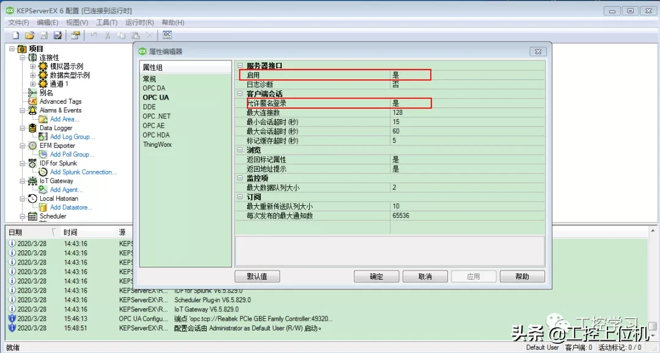Collapse the 订阅 property section
Screen dimensions: 660x353
coord(240,197)
